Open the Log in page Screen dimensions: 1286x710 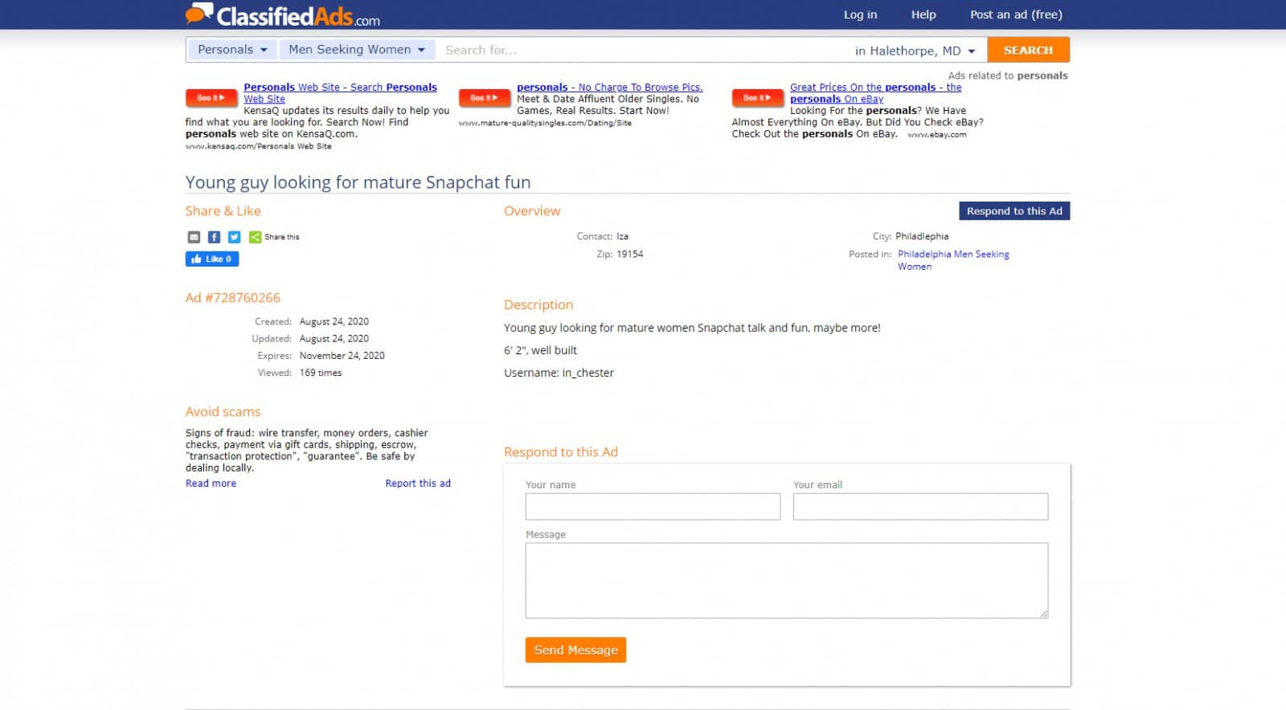click(x=860, y=14)
